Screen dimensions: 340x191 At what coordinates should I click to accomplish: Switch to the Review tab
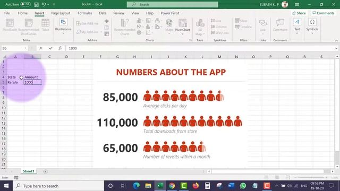pyautogui.click(x=118, y=13)
